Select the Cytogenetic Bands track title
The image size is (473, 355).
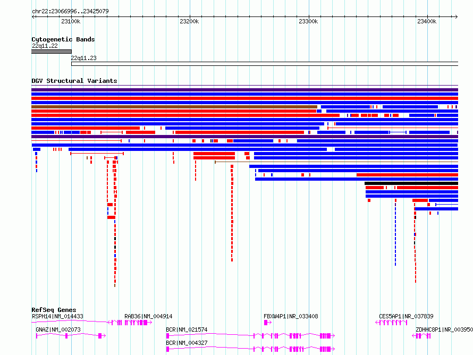click(63, 39)
